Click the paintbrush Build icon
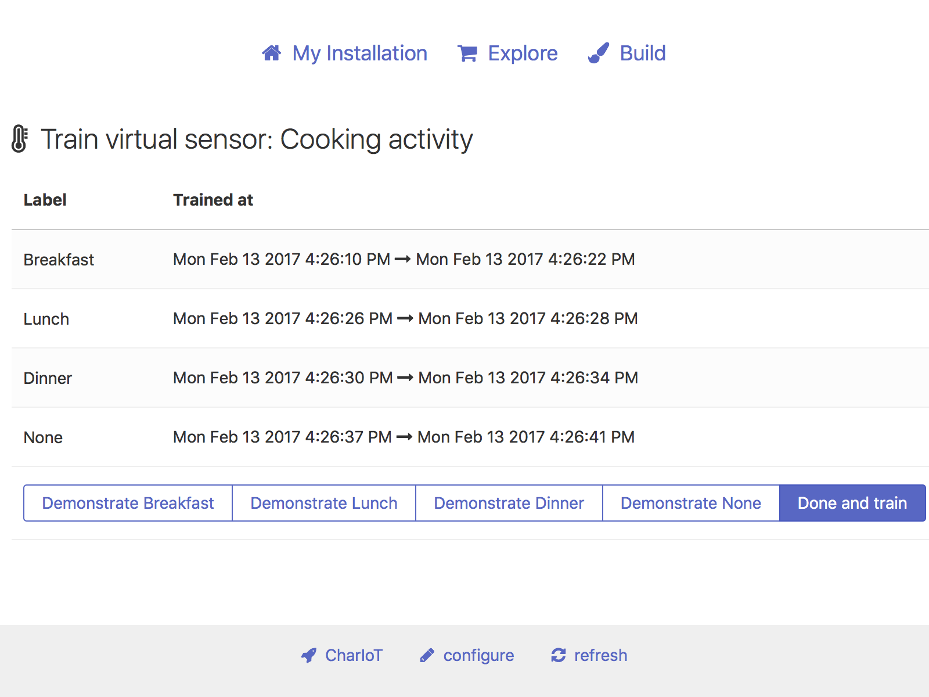Screen dimensions: 929x697 pyautogui.click(x=599, y=53)
